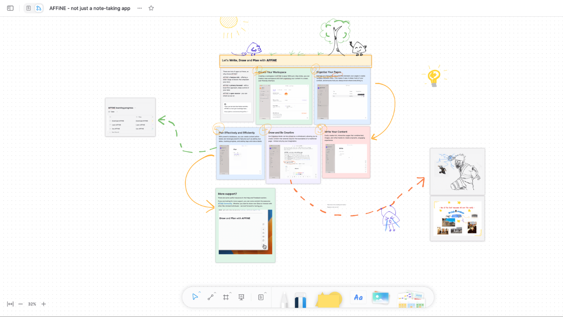Click the lightbulb doodle on canvas

434,77
